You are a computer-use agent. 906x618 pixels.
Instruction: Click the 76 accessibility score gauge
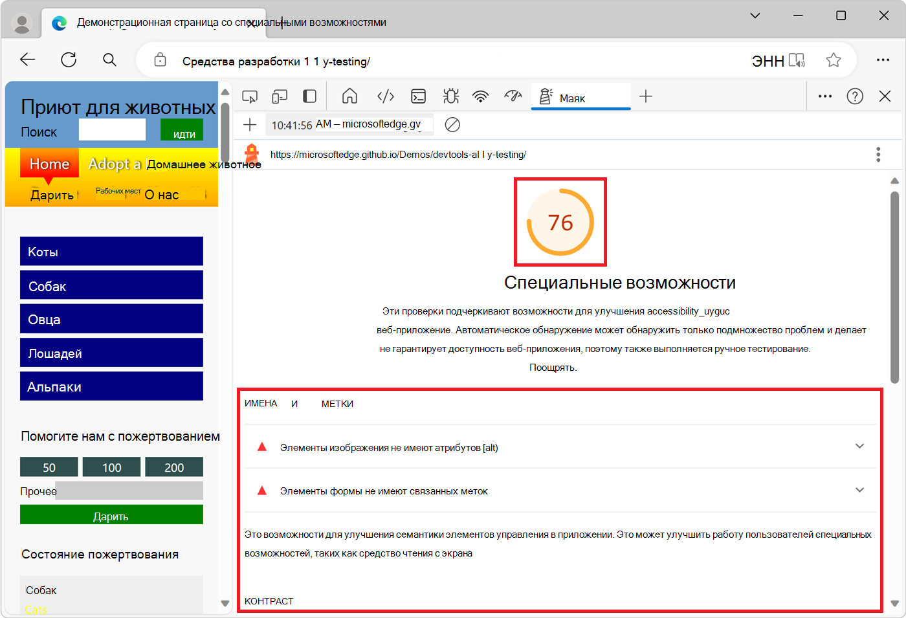pyautogui.click(x=560, y=221)
